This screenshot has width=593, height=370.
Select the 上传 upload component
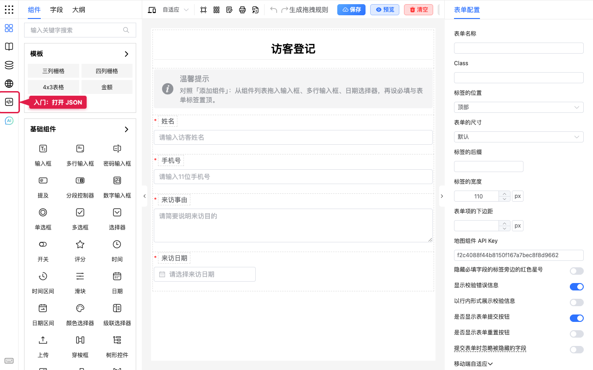(x=43, y=346)
